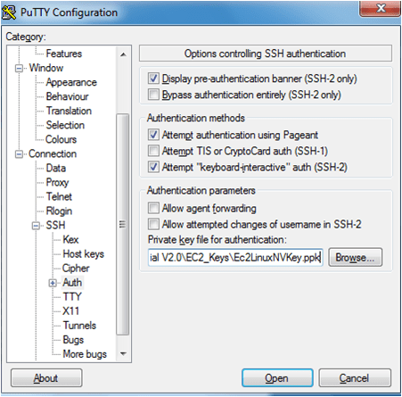402x397 pixels.
Task: Select the Proxy category
Action: click(57, 182)
